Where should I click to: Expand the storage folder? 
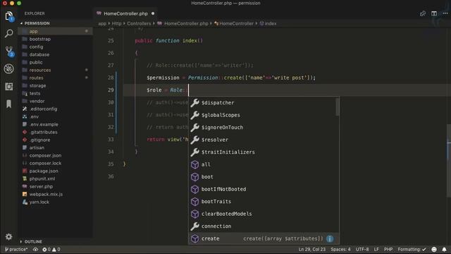point(37,85)
